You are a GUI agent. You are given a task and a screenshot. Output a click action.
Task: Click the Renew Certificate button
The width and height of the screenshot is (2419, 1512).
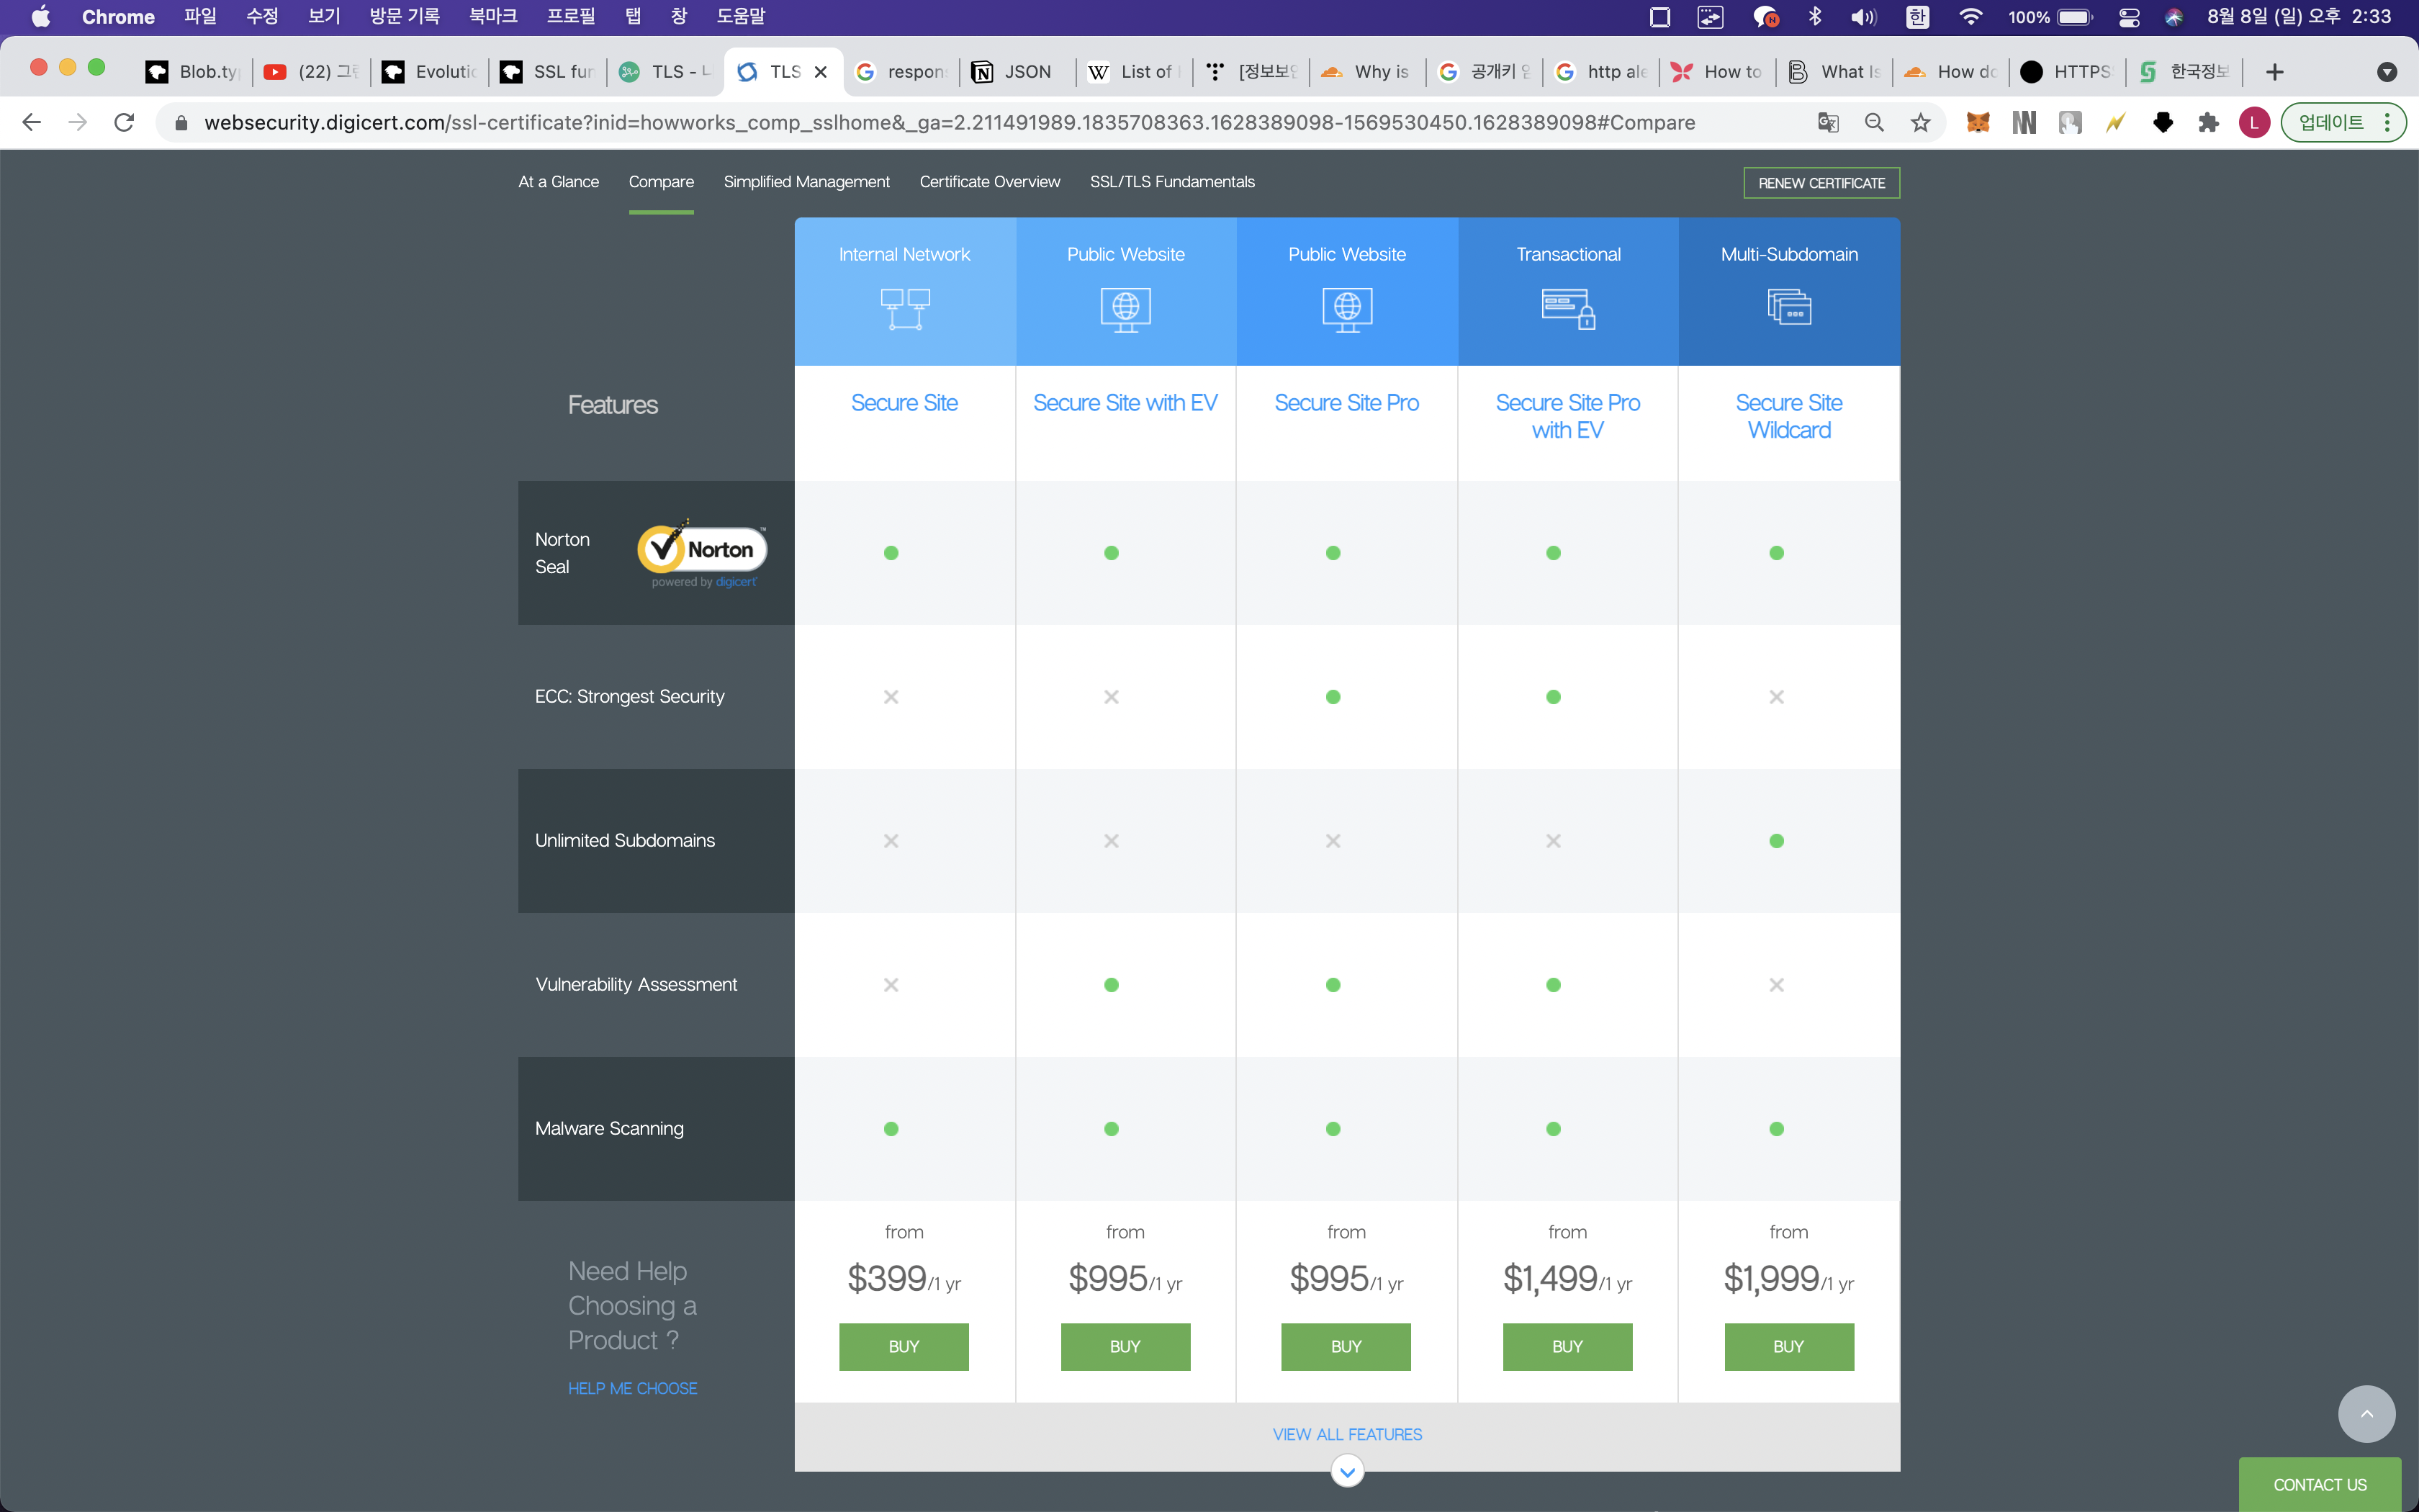(x=1820, y=183)
